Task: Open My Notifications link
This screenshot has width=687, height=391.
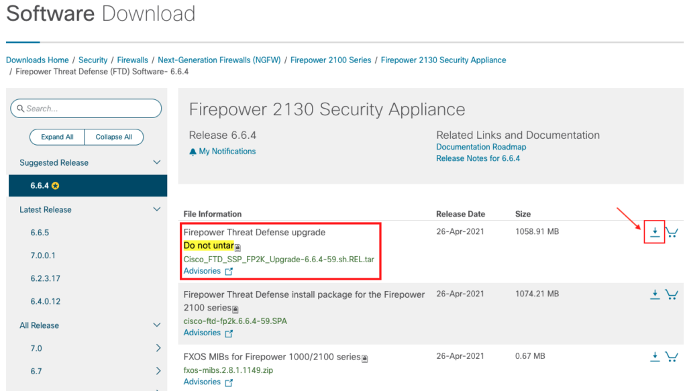Action: 227,152
